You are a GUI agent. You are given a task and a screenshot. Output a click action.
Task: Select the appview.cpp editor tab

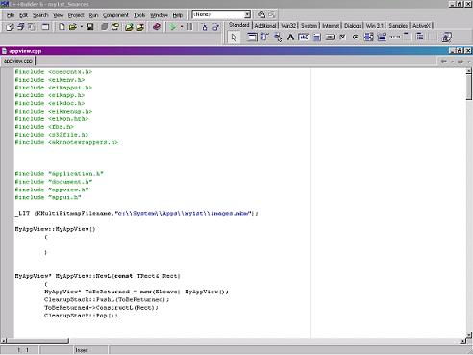pos(18,61)
